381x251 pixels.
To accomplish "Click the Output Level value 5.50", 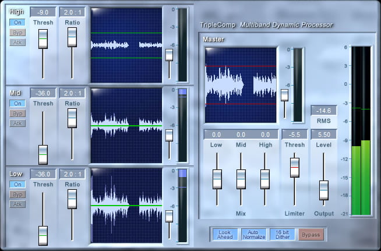I will coord(324,135).
